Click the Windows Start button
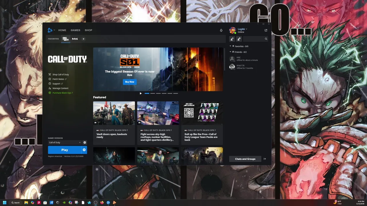Screen dimensions: 367x206 5,203
